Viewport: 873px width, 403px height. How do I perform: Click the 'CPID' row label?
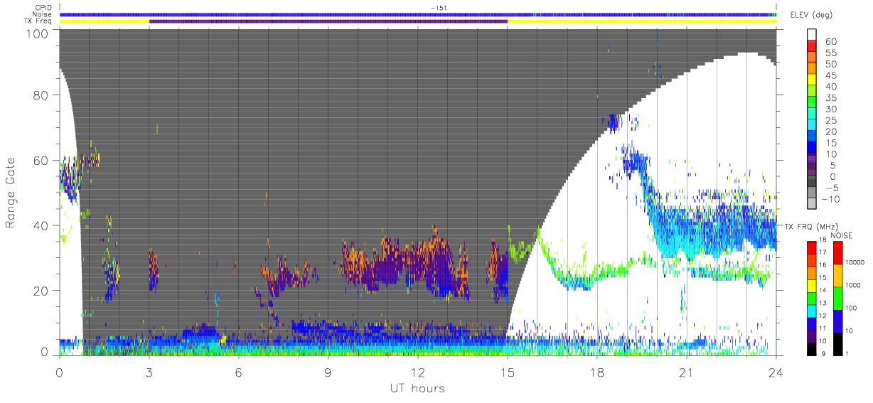point(42,8)
